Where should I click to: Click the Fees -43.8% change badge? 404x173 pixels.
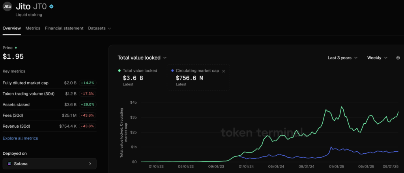coord(88,115)
